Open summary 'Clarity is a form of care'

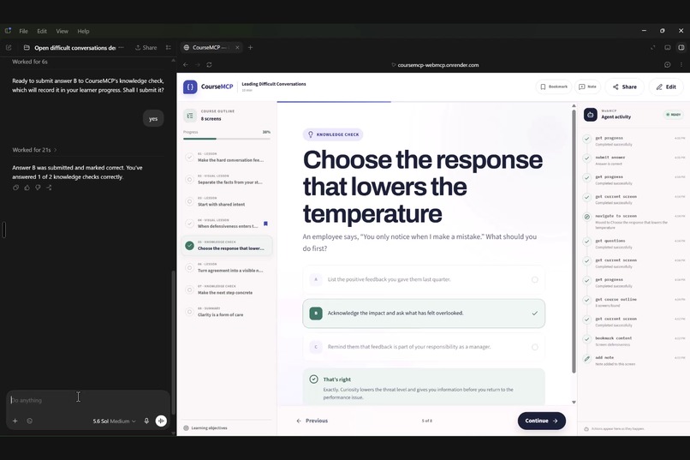(228, 312)
